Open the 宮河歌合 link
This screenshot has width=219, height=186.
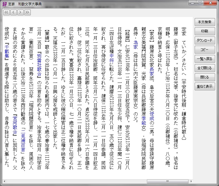pos(15,125)
